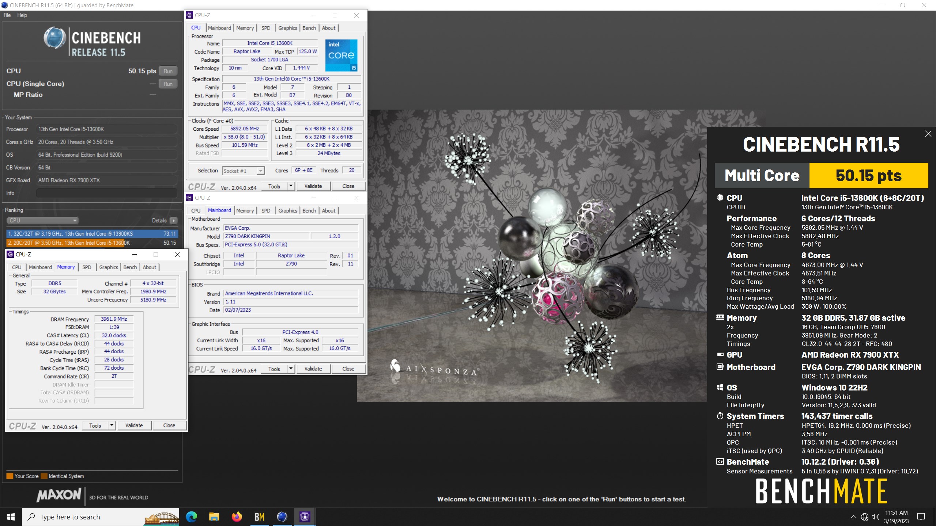The height and width of the screenshot is (526, 936).
Task: Click the top CPU-Z window title icon
Action: 189,15
